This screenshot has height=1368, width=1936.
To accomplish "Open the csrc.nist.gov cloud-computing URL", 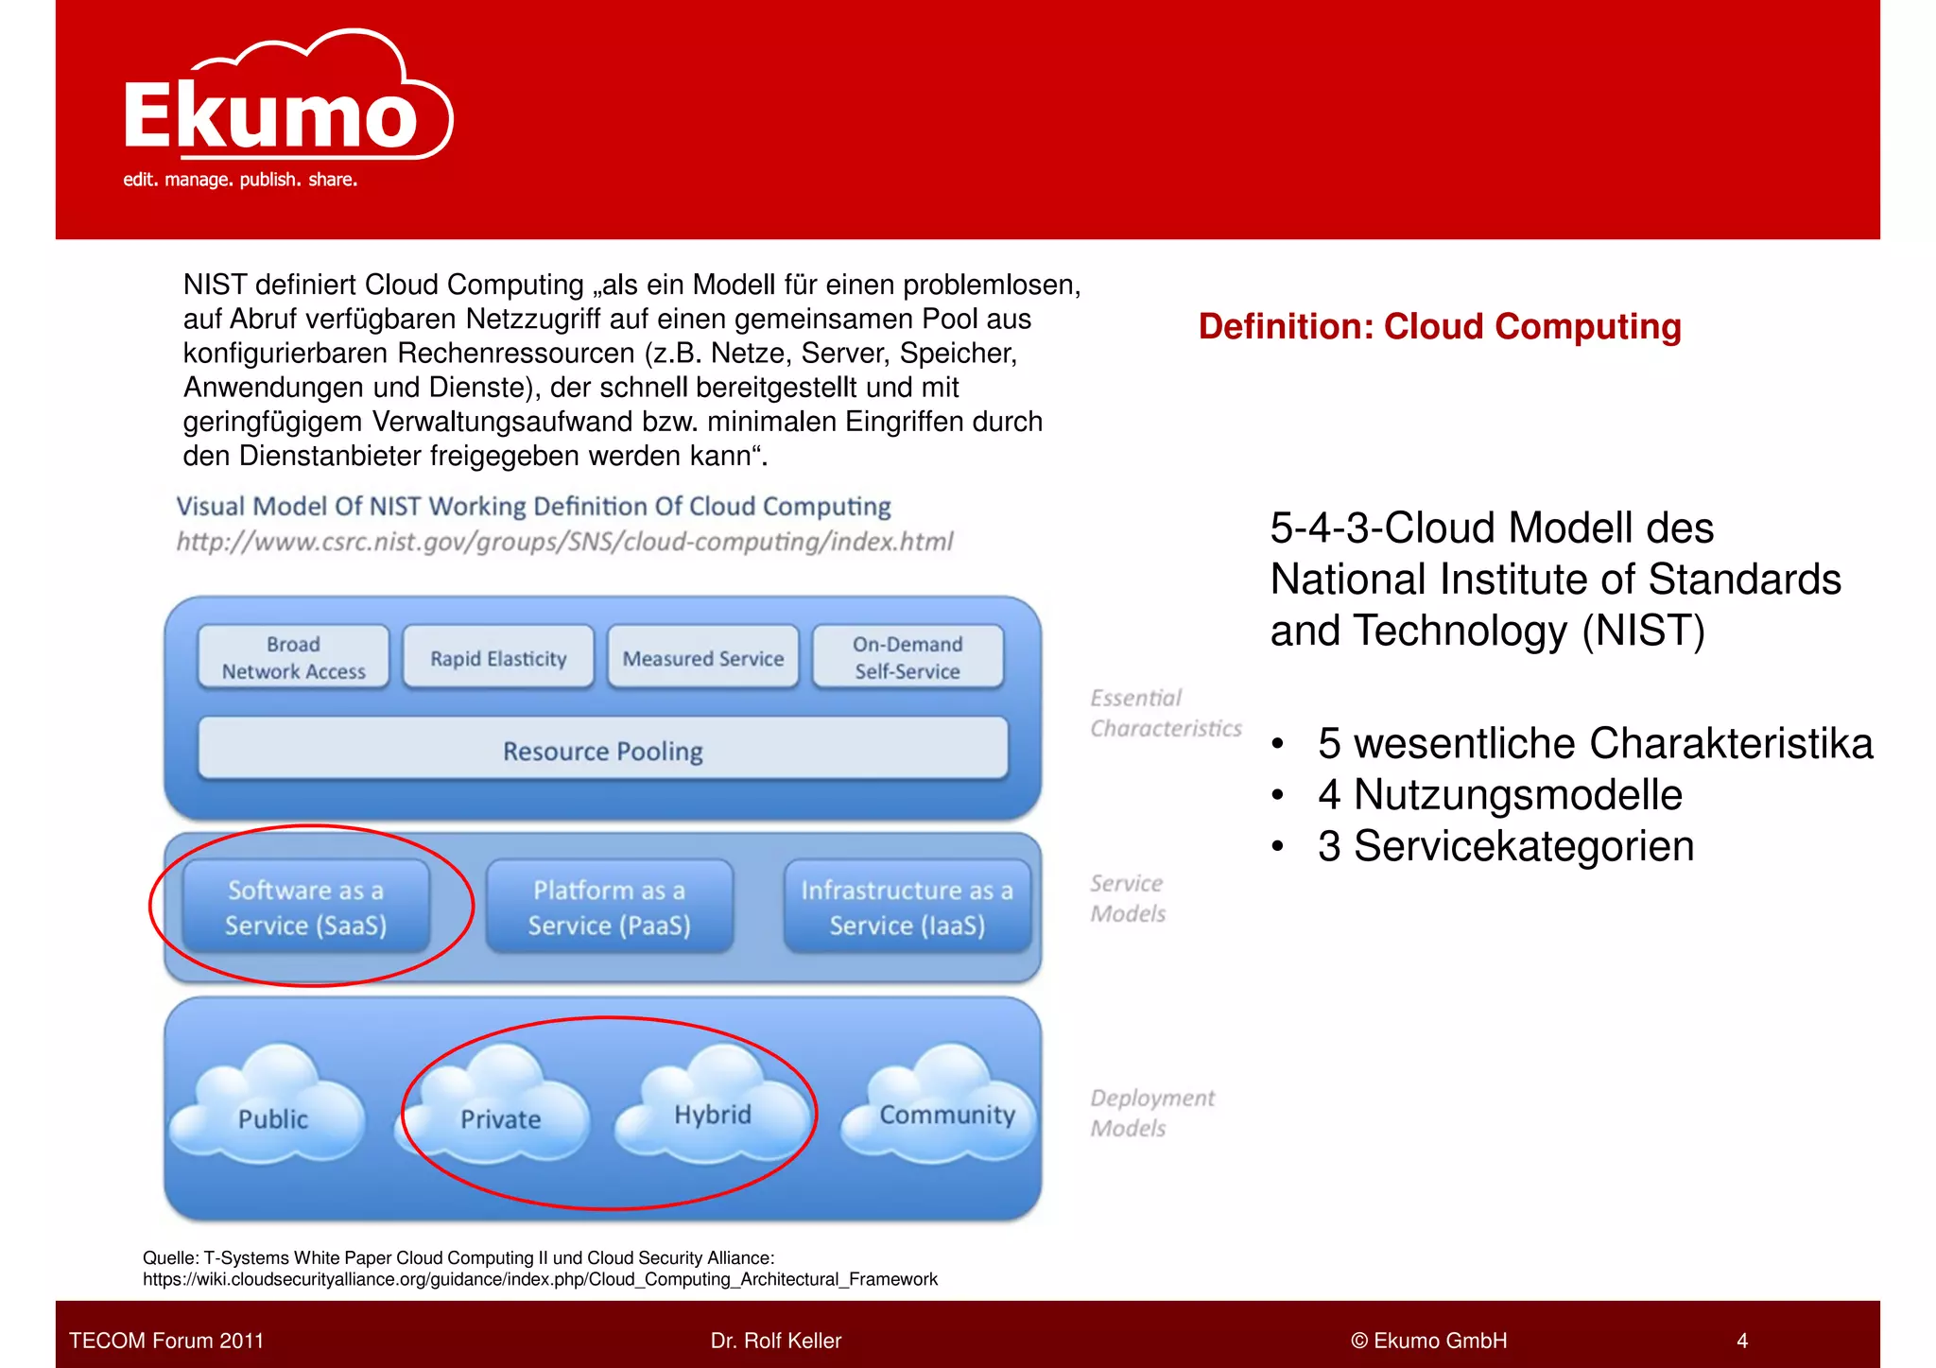I will click(x=564, y=542).
